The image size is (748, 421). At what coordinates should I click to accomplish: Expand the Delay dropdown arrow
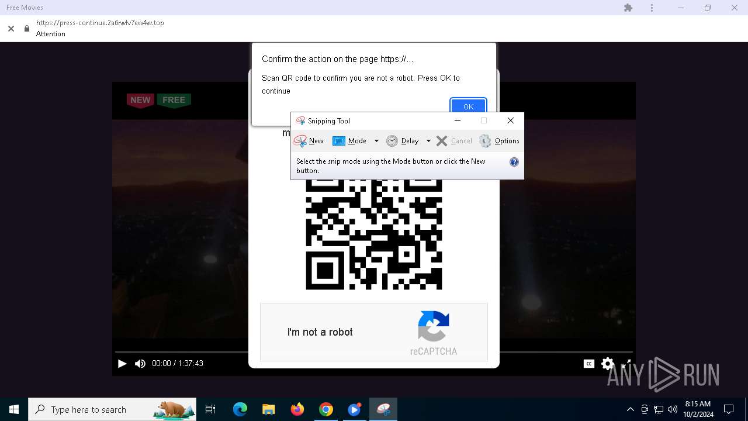click(x=428, y=141)
